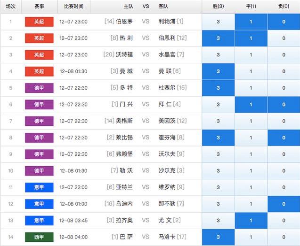Select win (3) for match 3 沃特福 vs 水晶宫
Viewport: 300px width, 246px height.
point(218,55)
